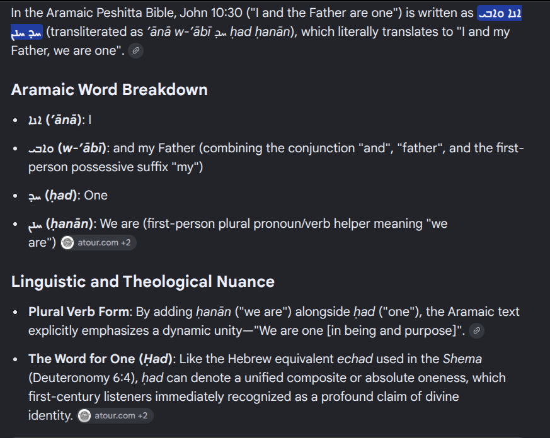Click the atour.com favicon after "divine identity"

click(84, 415)
